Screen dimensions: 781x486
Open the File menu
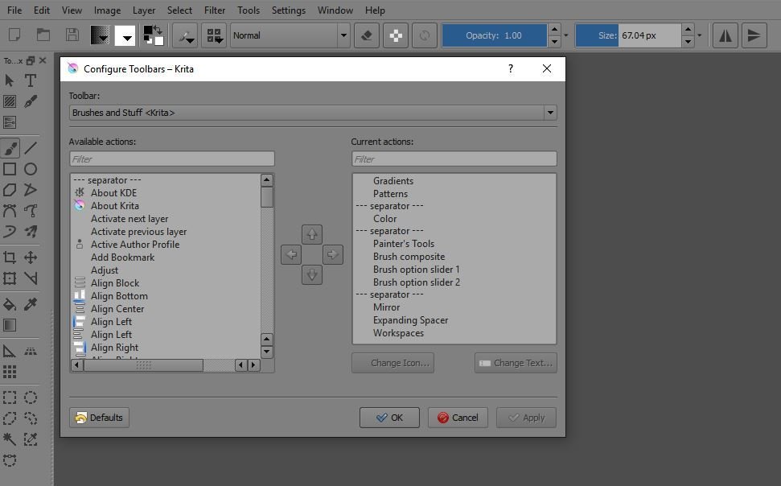coord(14,10)
